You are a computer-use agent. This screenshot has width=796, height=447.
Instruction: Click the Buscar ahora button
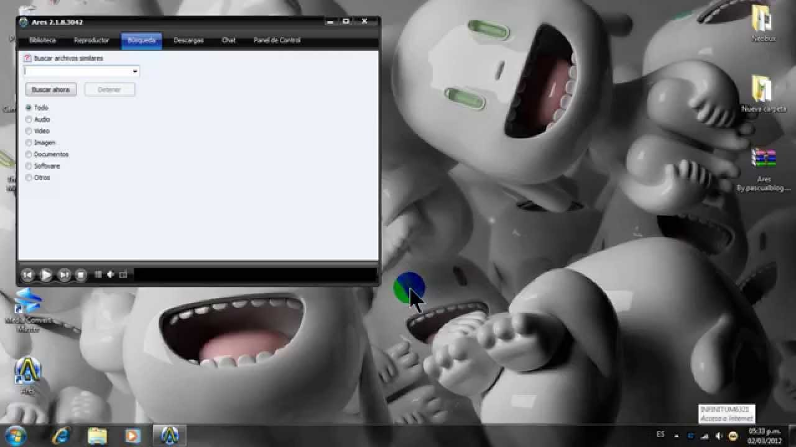pyautogui.click(x=51, y=89)
